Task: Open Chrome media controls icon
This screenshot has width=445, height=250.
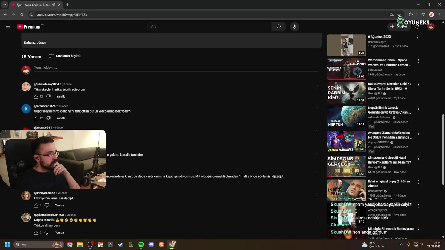Action: click(x=423, y=15)
